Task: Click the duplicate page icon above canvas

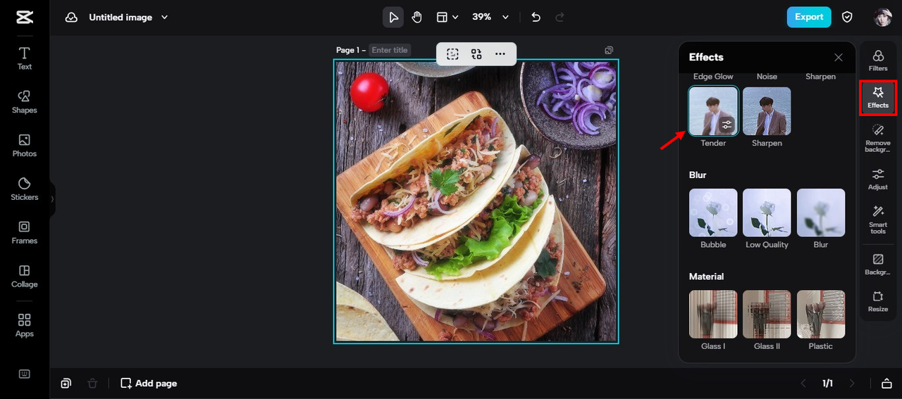Action: tap(609, 50)
